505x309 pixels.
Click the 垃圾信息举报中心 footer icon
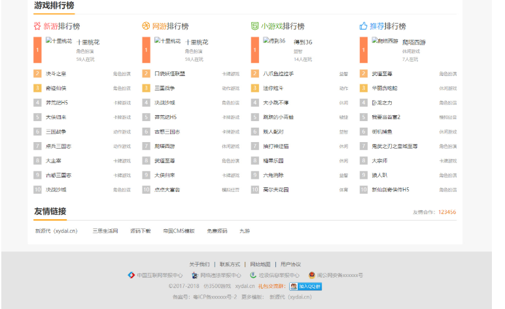point(254,276)
